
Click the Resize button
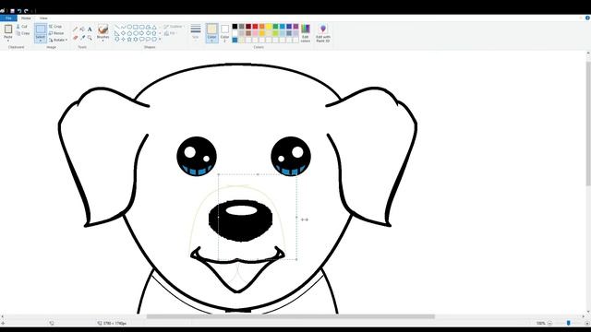[56, 33]
